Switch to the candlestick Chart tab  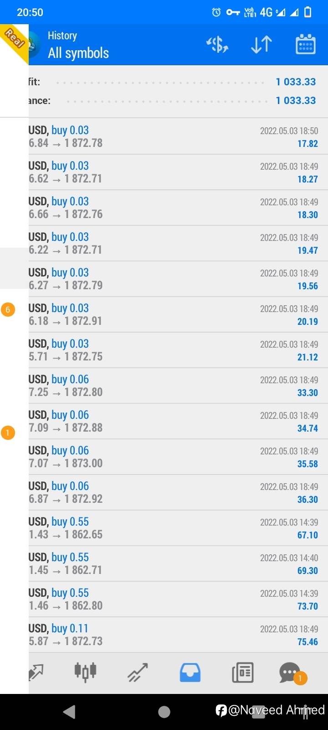pyautogui.click(x=85, y=672)
